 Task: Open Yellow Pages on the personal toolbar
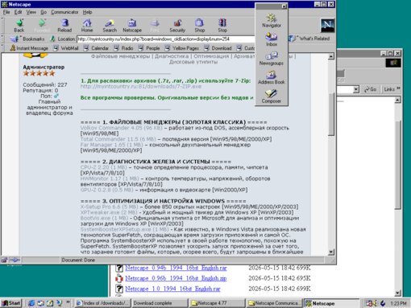coord(182,48)
